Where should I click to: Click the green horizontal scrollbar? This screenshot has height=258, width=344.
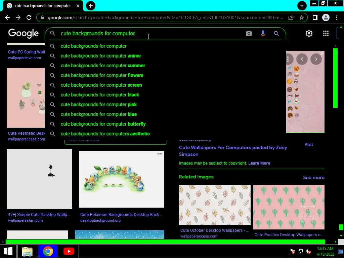coord(165,242)
